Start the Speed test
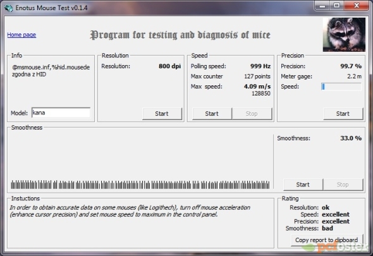The width and height of the screenshot is (373, 256). pos(212,114)
